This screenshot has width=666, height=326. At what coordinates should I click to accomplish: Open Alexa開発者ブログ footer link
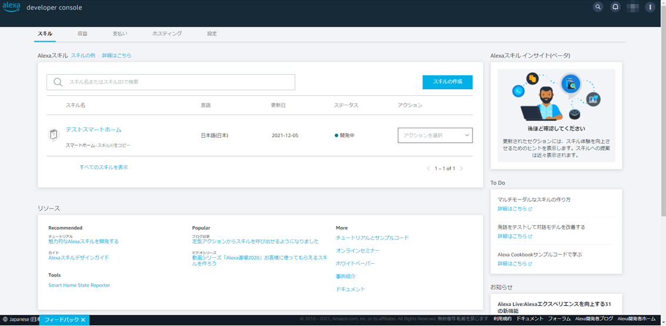pos(594,319)
